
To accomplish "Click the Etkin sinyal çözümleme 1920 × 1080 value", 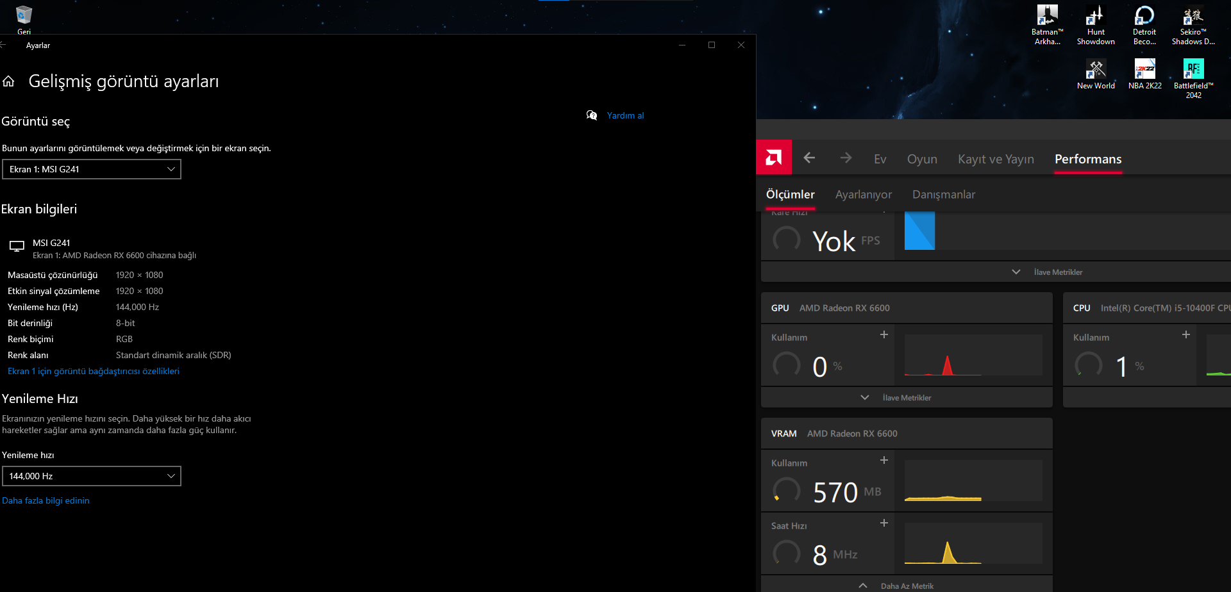I will click(x=139, y=291).
